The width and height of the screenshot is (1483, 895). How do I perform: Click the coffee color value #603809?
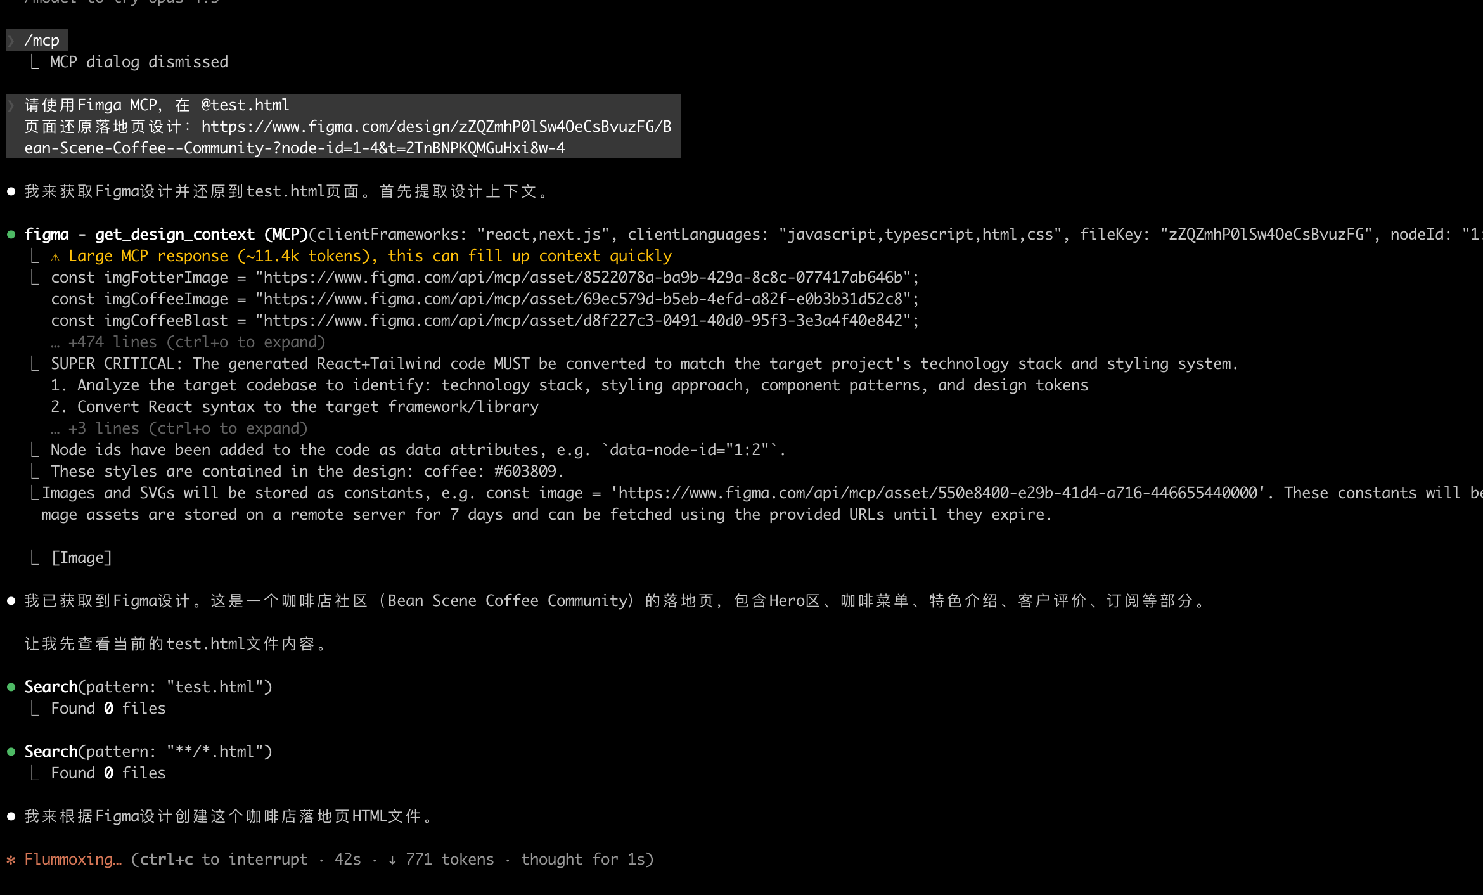[526, 472]
